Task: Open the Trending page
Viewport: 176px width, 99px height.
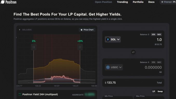Action: [x=122, y=2]
